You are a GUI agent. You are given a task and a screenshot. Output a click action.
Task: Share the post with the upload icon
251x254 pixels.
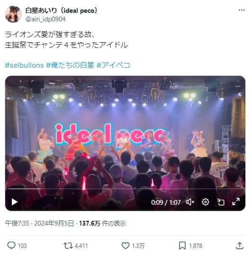[x=240, y=245]
